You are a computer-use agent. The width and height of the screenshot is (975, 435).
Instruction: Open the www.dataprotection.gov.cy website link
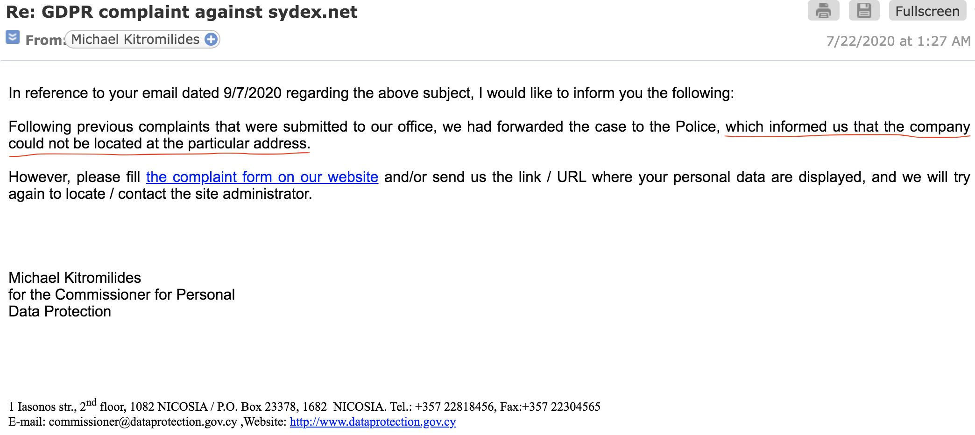pyautogui.click(x=372, y=422)
